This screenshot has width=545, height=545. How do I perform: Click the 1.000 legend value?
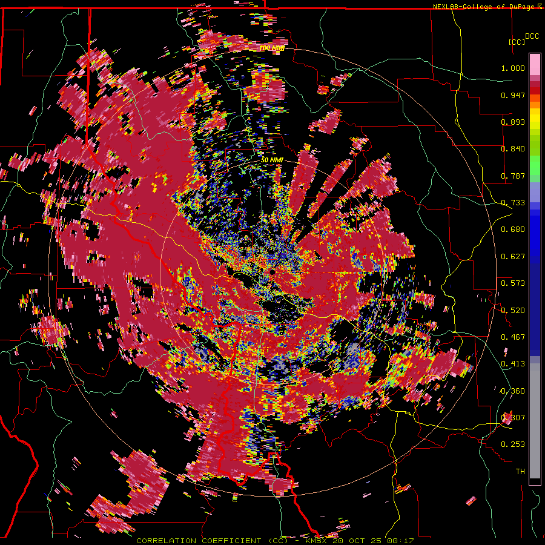(x=513, y=68)
